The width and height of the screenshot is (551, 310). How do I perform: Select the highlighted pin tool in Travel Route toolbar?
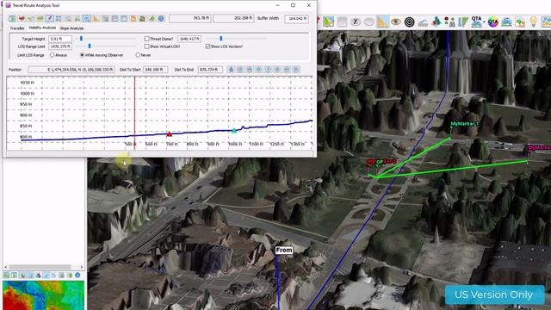[x=50, y=19]
